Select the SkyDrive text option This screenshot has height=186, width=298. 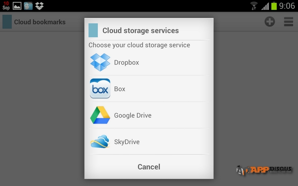point(127,142)
